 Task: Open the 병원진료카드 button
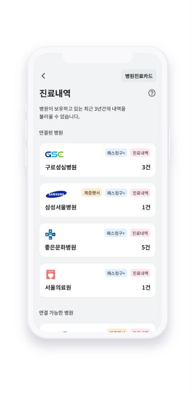coord(139,76)
